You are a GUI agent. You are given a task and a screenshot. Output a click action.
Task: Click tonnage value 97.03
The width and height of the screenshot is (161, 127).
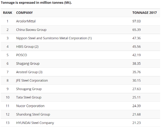(x=137, y=21)
